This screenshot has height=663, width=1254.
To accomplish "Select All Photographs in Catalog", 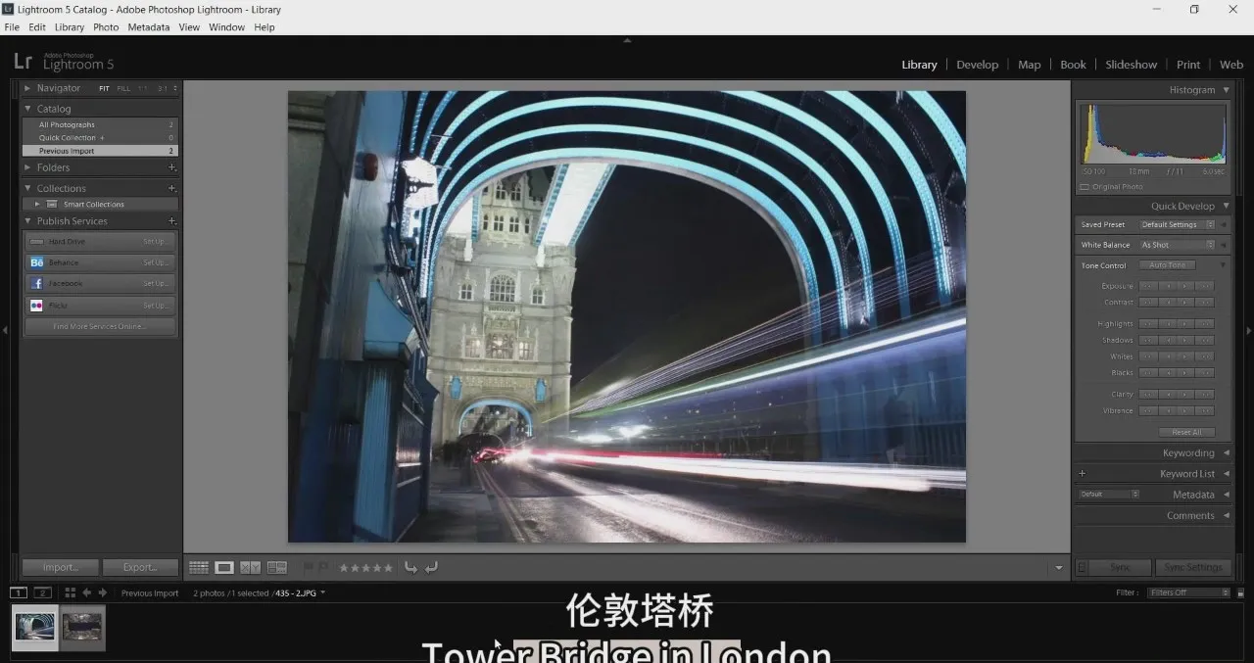I will coord(100,124).
